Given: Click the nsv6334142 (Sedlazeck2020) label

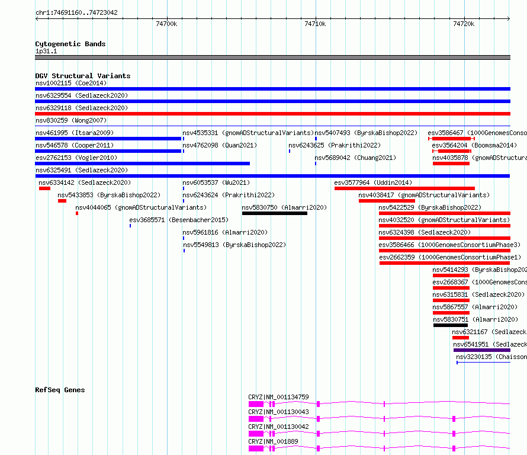Looking at the screenshot, I should (x=85, y=182).
